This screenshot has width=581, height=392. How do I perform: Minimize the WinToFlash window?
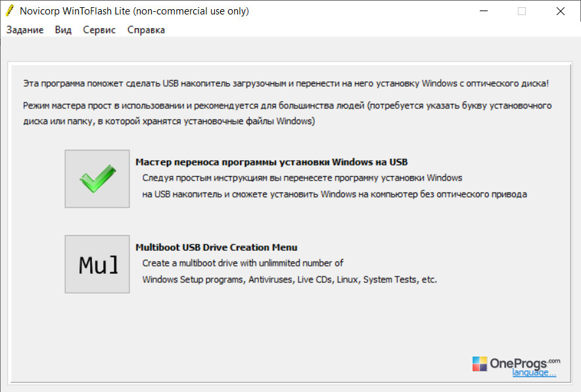pyautogui.click(x=484, y=11)
